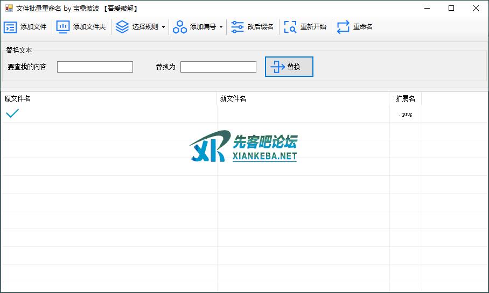Click the 添加文件夹 (add folder) toolbar icon
489x293 pixels.
[63, 27]
